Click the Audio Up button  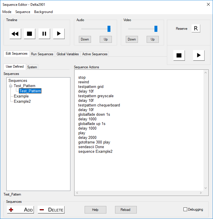[x=106, y=39]
